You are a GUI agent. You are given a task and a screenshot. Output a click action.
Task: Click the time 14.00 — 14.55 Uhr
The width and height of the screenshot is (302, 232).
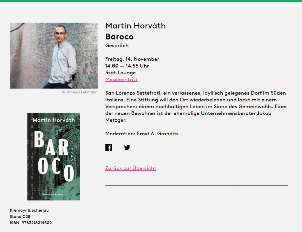point(127,66)
